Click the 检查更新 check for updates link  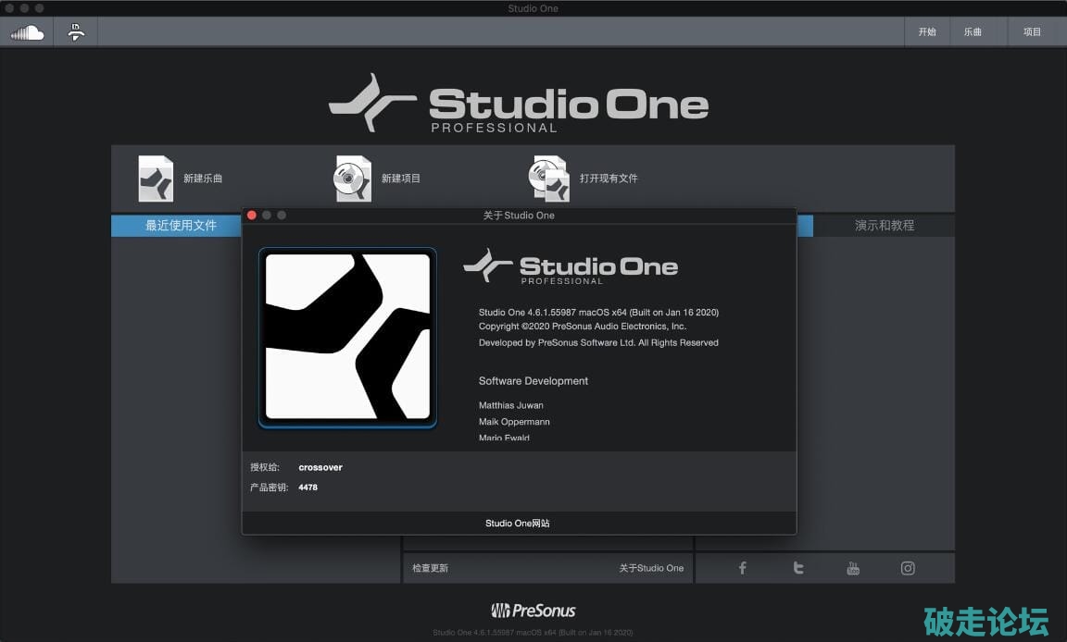pyautogui.click(x=431, y=568)
